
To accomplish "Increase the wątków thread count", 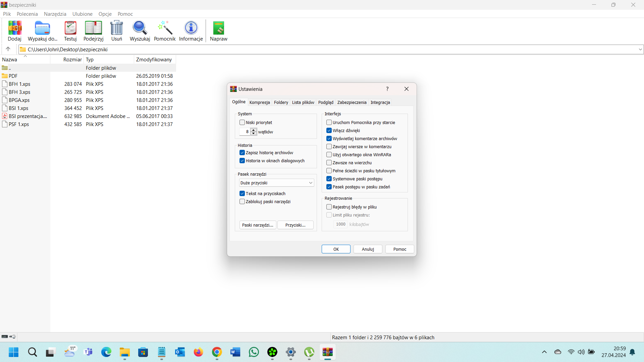I will tap(254, 130).
